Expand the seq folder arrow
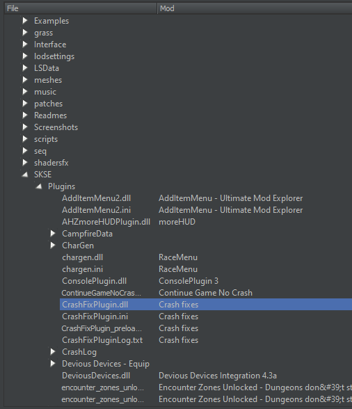The width and height of the screenshot is (352, 409). 25,151
